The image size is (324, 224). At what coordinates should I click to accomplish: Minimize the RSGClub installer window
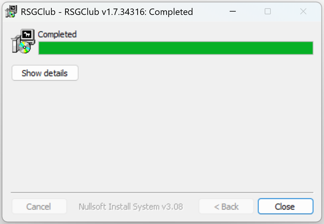click(233, 11)
